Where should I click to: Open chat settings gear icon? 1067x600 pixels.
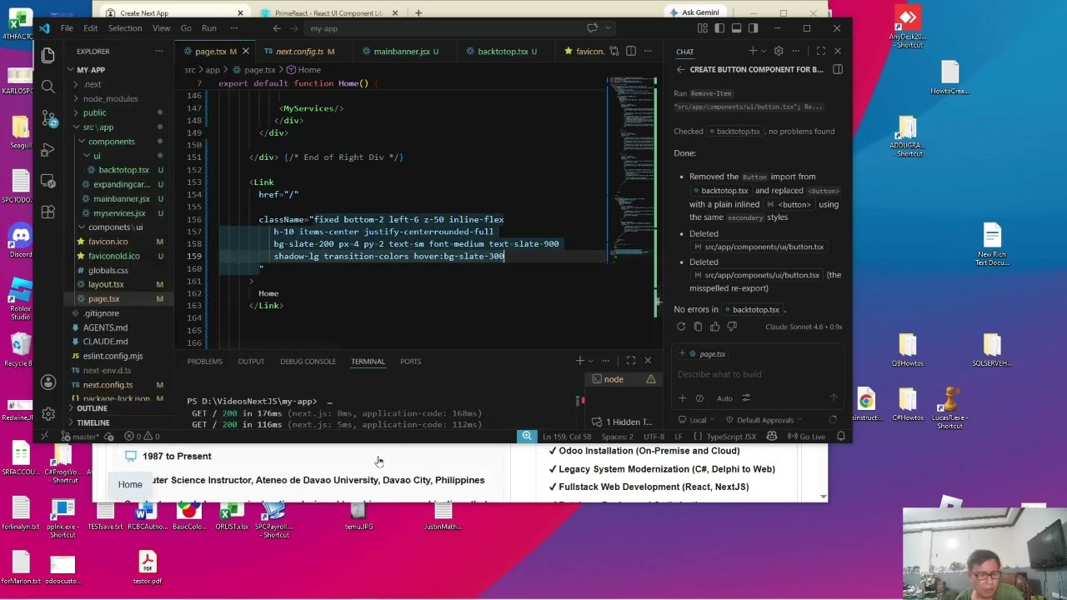pyautogui.click(x=779, y=52)
